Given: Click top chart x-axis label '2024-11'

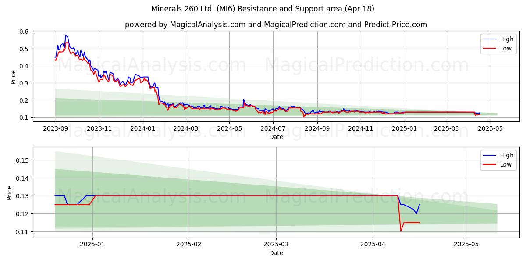Looking at the screenshot, I should click(x=361, y=129).
